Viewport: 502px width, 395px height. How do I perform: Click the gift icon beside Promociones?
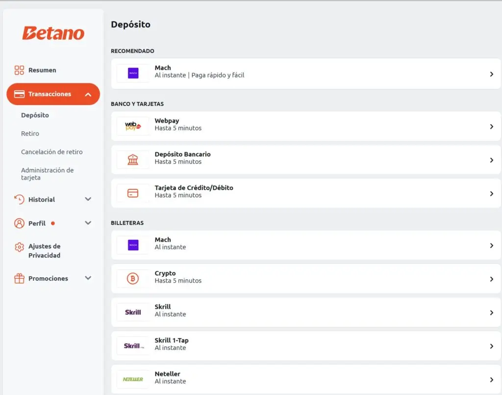(19, 279)
